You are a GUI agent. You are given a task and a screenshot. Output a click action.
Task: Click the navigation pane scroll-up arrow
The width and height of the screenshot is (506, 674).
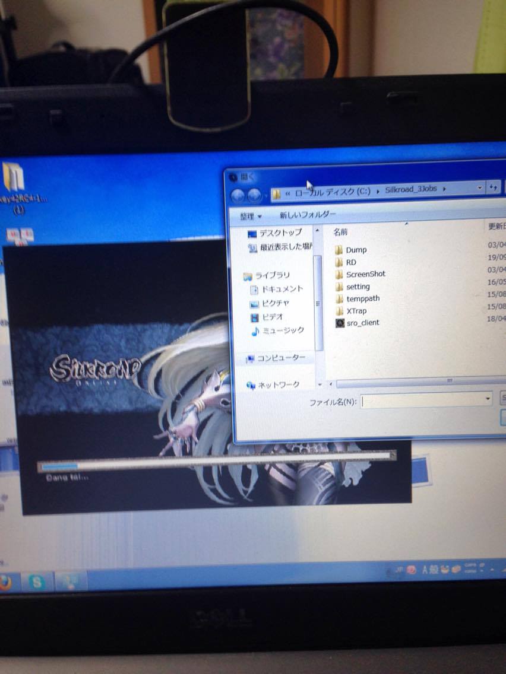tap(318, 231)
